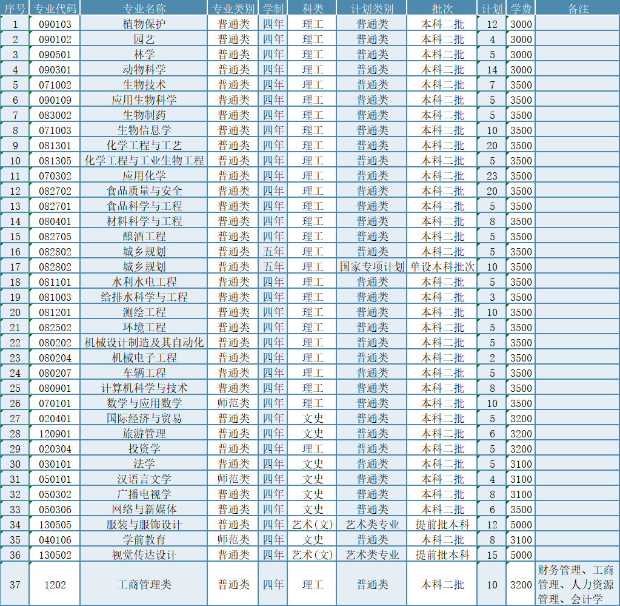Select the 动物科学 cell
The image size is (620, 606).
pyautogui.click(x=144, y=69)
